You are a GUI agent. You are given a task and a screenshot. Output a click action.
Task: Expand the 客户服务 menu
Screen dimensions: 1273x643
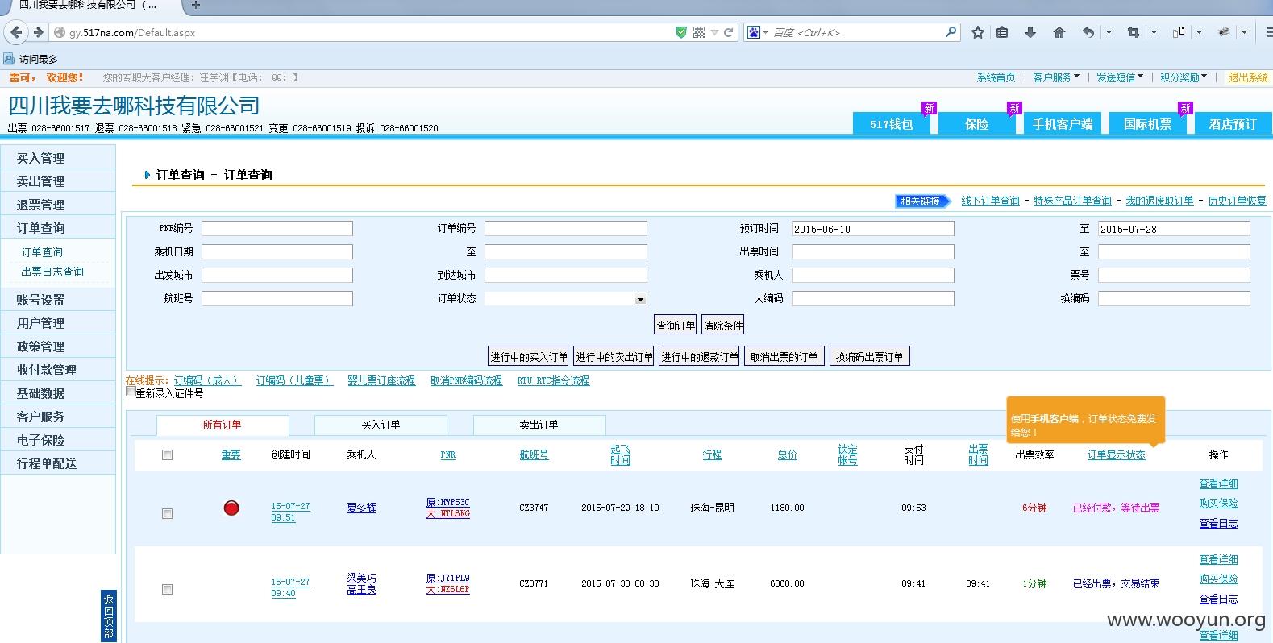[1056, 77]
